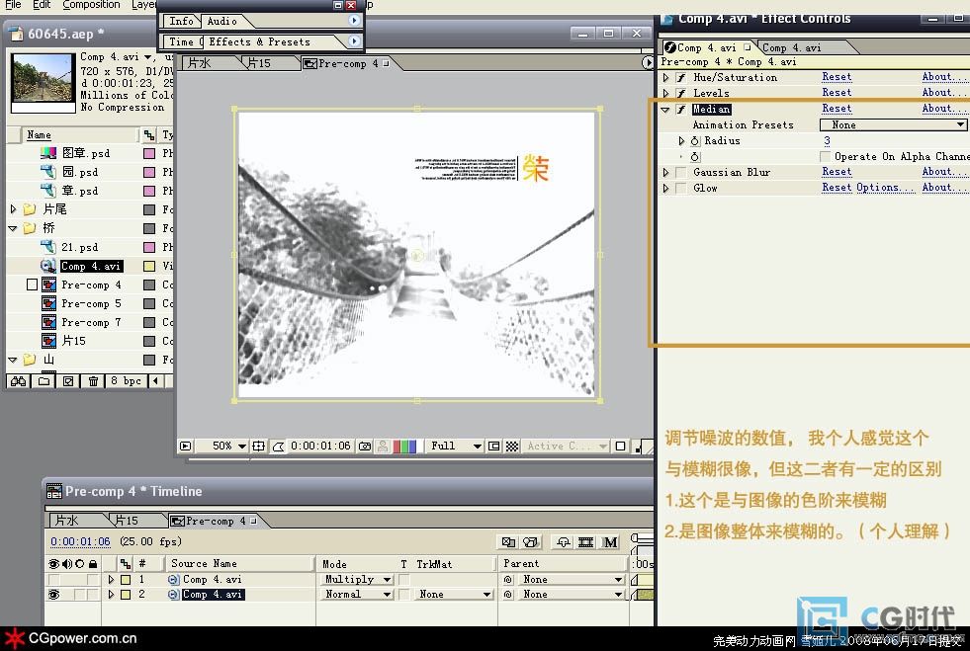Toggle preserve transparency T checkbox for layer 1

(404, 579)
